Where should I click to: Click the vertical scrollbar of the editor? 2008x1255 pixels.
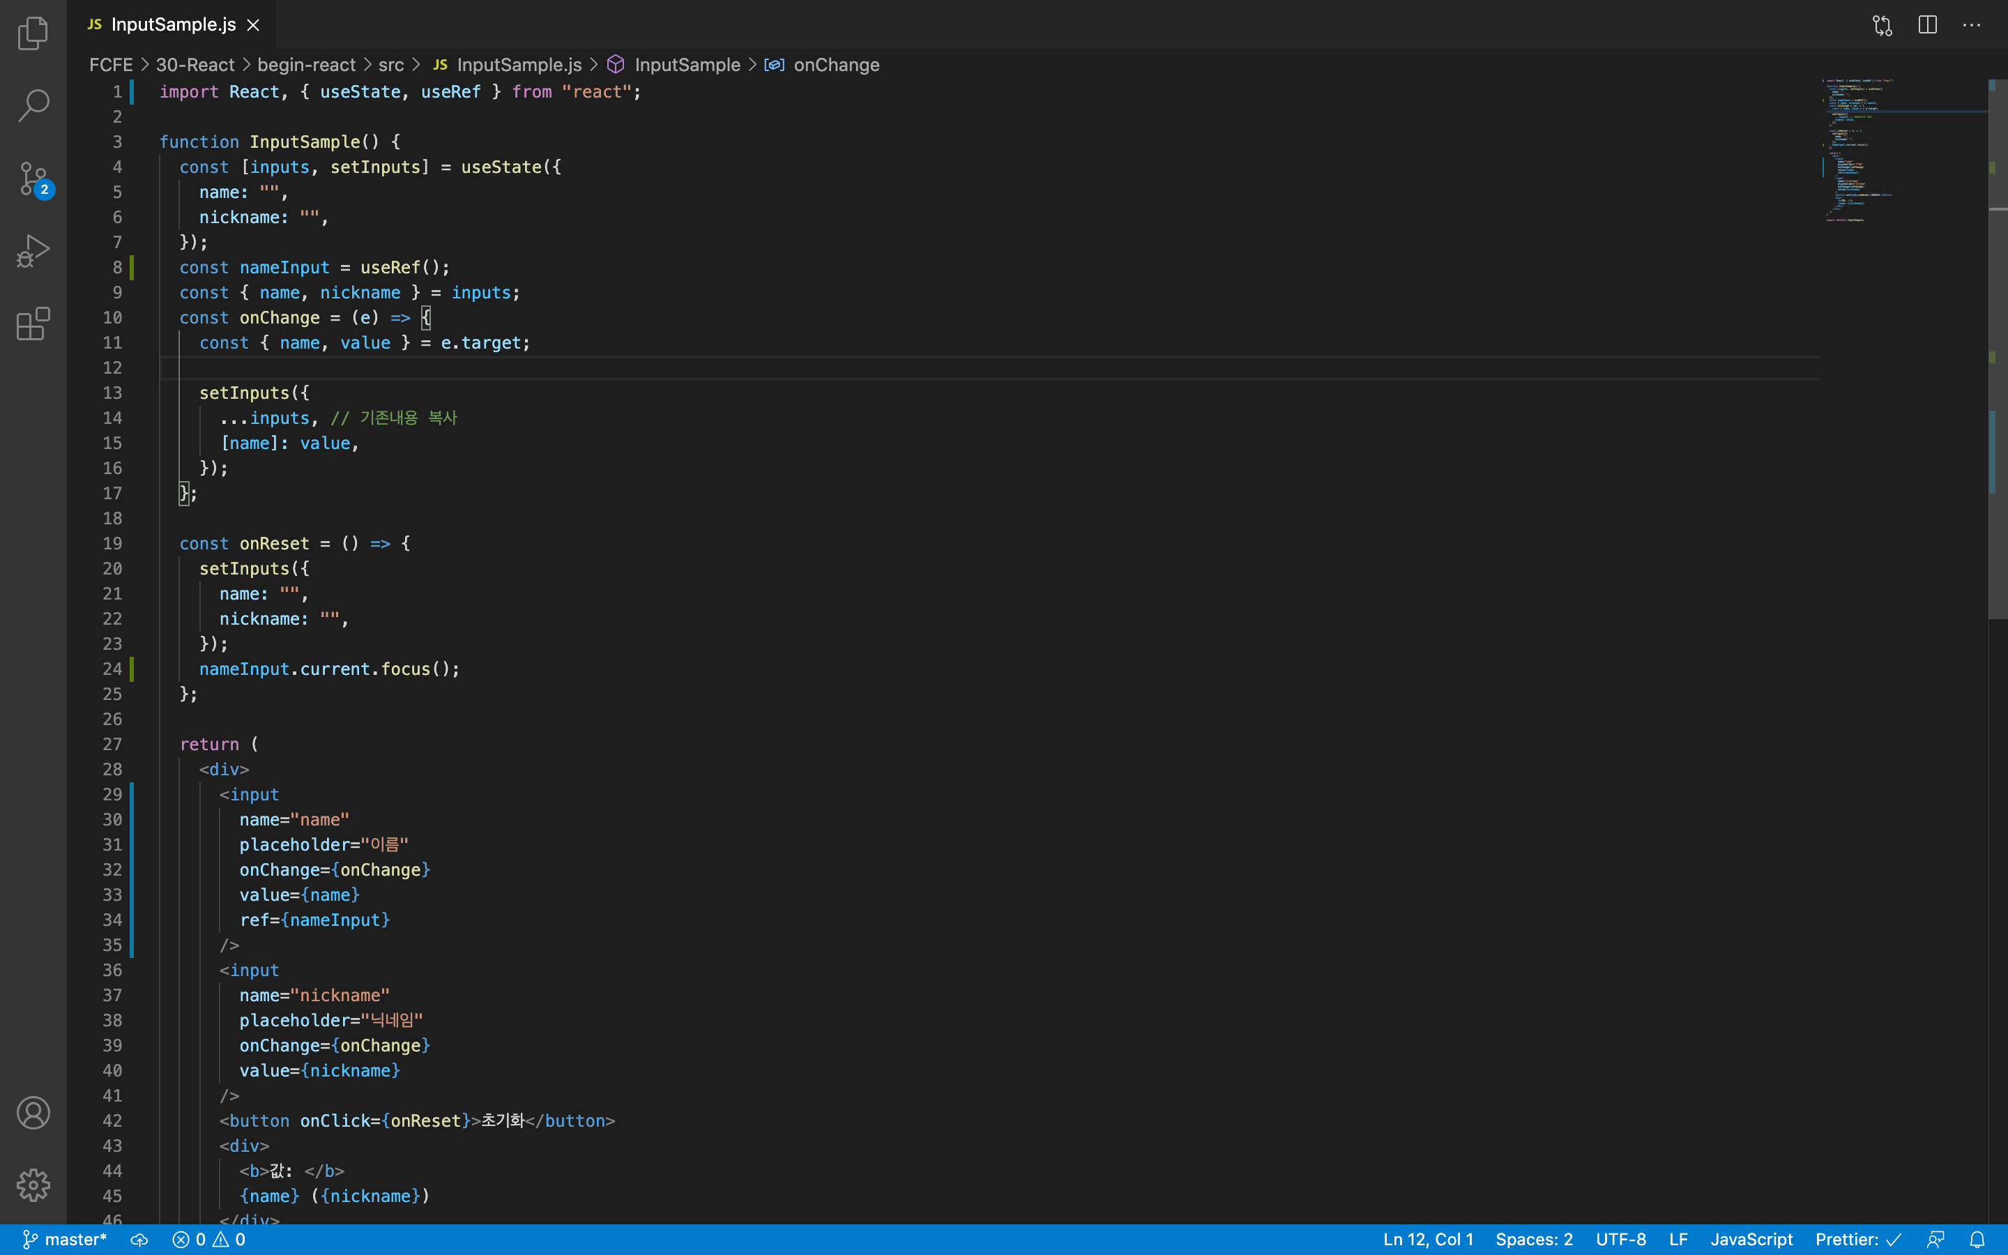point(1998,349)
